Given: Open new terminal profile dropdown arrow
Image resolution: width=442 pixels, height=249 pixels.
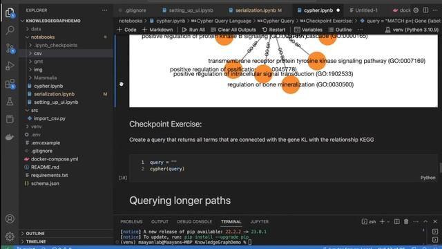Looking at the screenshot, I should tap(388, 221).
